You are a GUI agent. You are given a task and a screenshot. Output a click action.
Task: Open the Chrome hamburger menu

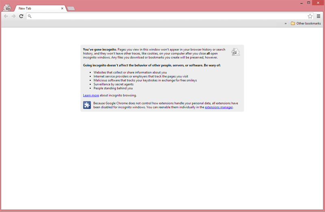(318, 16)
